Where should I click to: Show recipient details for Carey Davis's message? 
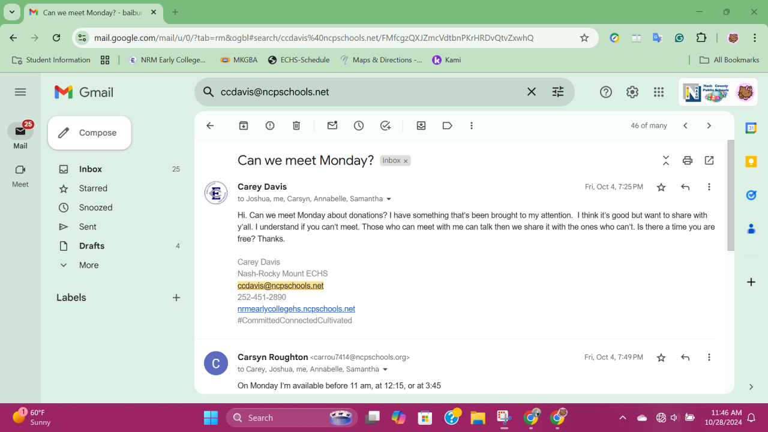click(389, 199)
